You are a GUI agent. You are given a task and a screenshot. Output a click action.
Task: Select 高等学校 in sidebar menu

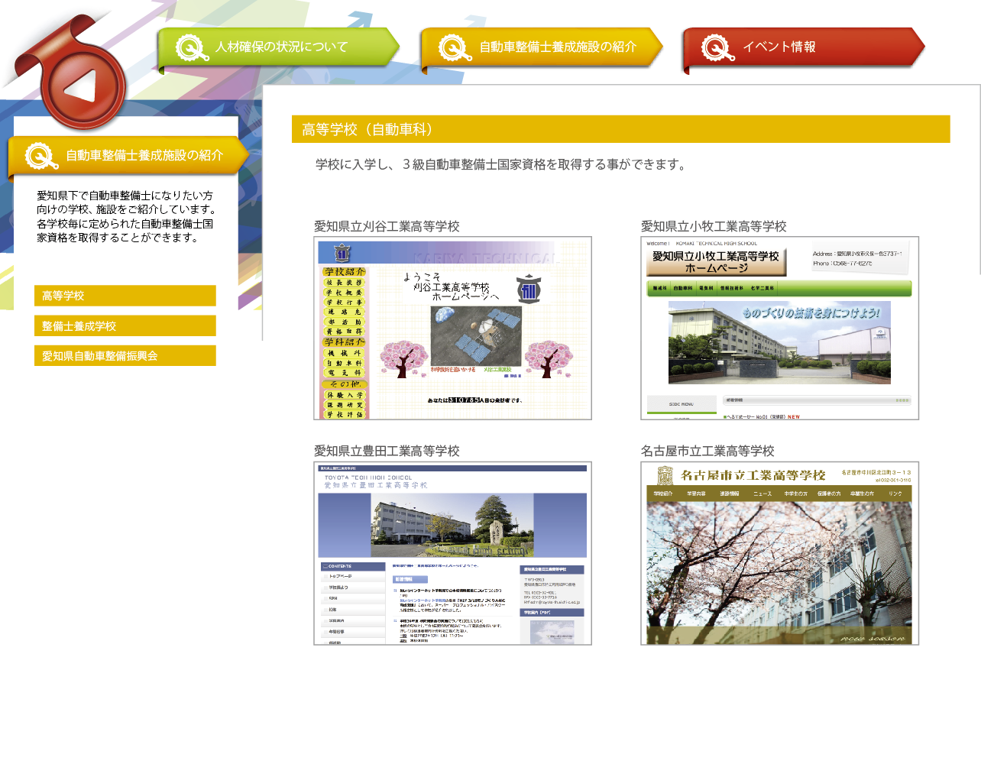click(x=125, y=296)
